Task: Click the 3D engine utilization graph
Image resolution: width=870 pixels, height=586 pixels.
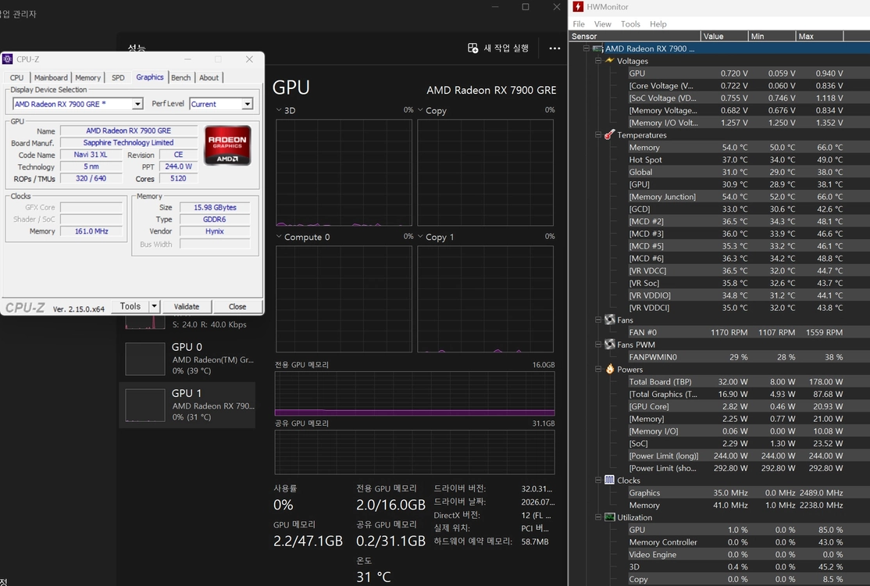Action: coord(344,173)
